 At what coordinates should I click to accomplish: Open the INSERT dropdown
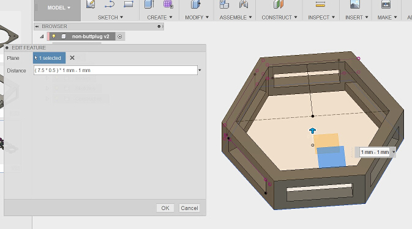356,17
